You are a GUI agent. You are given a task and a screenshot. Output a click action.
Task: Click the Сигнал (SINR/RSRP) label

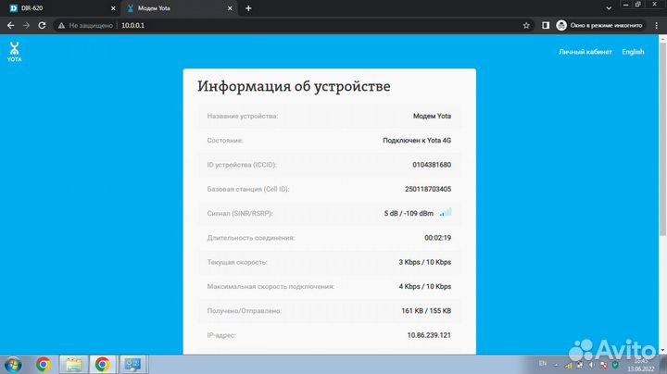(240, 213)
